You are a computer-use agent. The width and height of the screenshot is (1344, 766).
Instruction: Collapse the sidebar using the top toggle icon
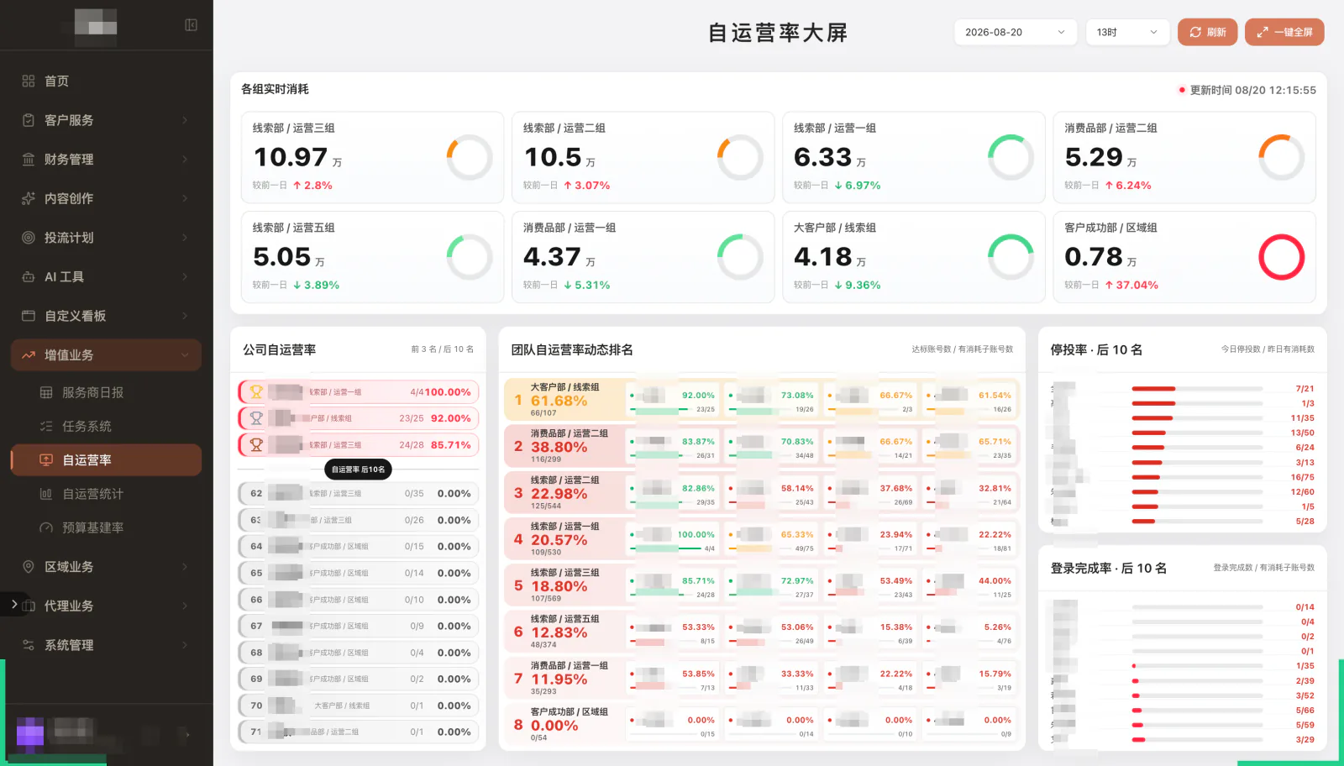(x=191, y=25)
